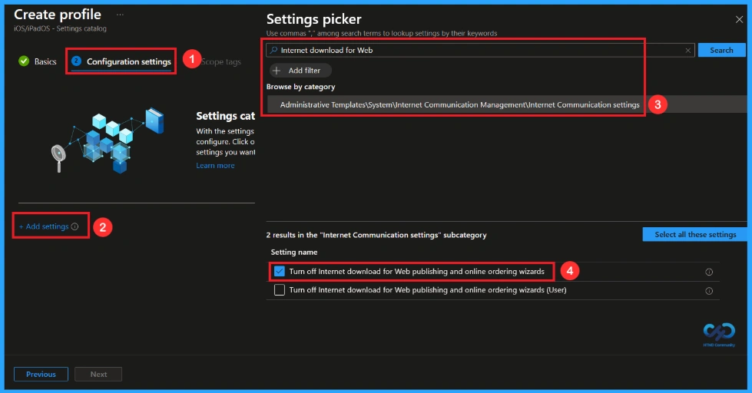752x393 pixels.
Task: Focus the settings search input field
Action: pyautogui.click(x=479, y=50)
